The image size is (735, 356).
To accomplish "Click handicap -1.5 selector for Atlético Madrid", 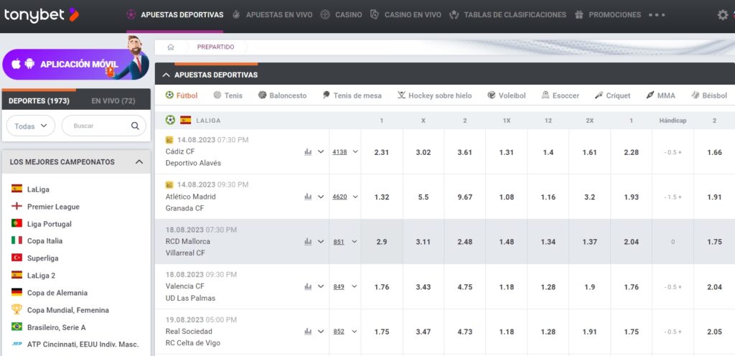I will pyautogui.click(x=673, y=197).
